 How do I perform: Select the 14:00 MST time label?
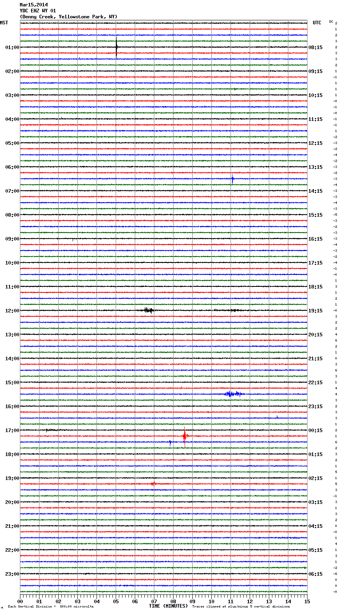point(12,359)
